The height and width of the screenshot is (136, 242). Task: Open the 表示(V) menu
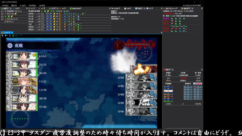[14, 5]
